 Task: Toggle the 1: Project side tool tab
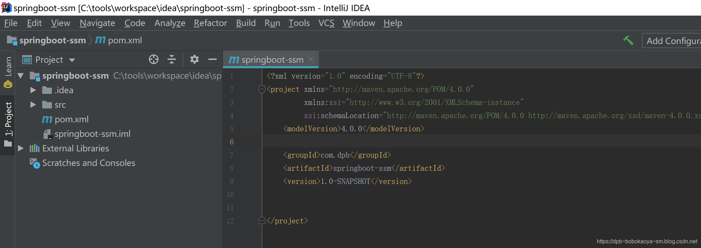pos(8,125)
